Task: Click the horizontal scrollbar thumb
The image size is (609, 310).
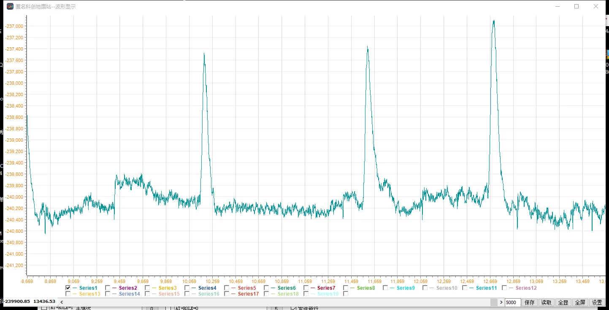Action: (494, 302)
